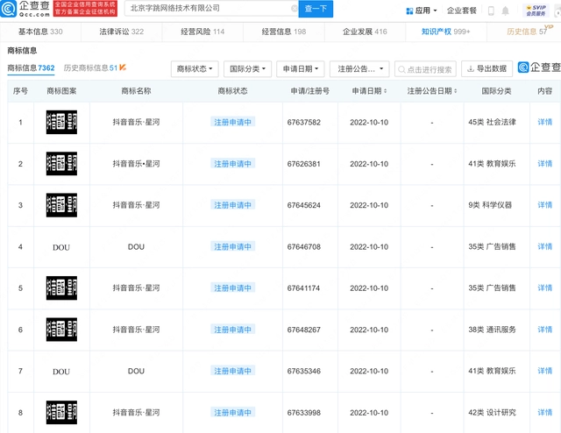Expand the 申请日期 filter dropdown
The height and width of the screenshot is (433, 561).
coord(301,69)
